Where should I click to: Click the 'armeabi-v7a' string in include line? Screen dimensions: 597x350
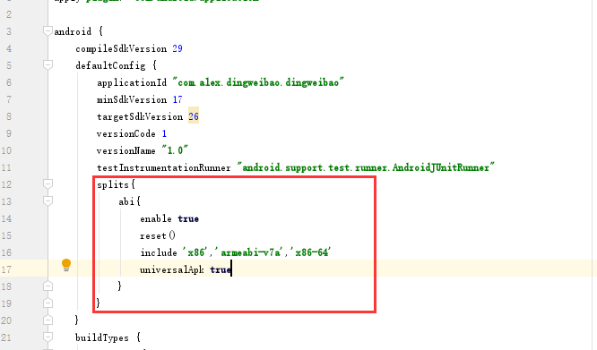pyautogui.click(x=250, y=252)
